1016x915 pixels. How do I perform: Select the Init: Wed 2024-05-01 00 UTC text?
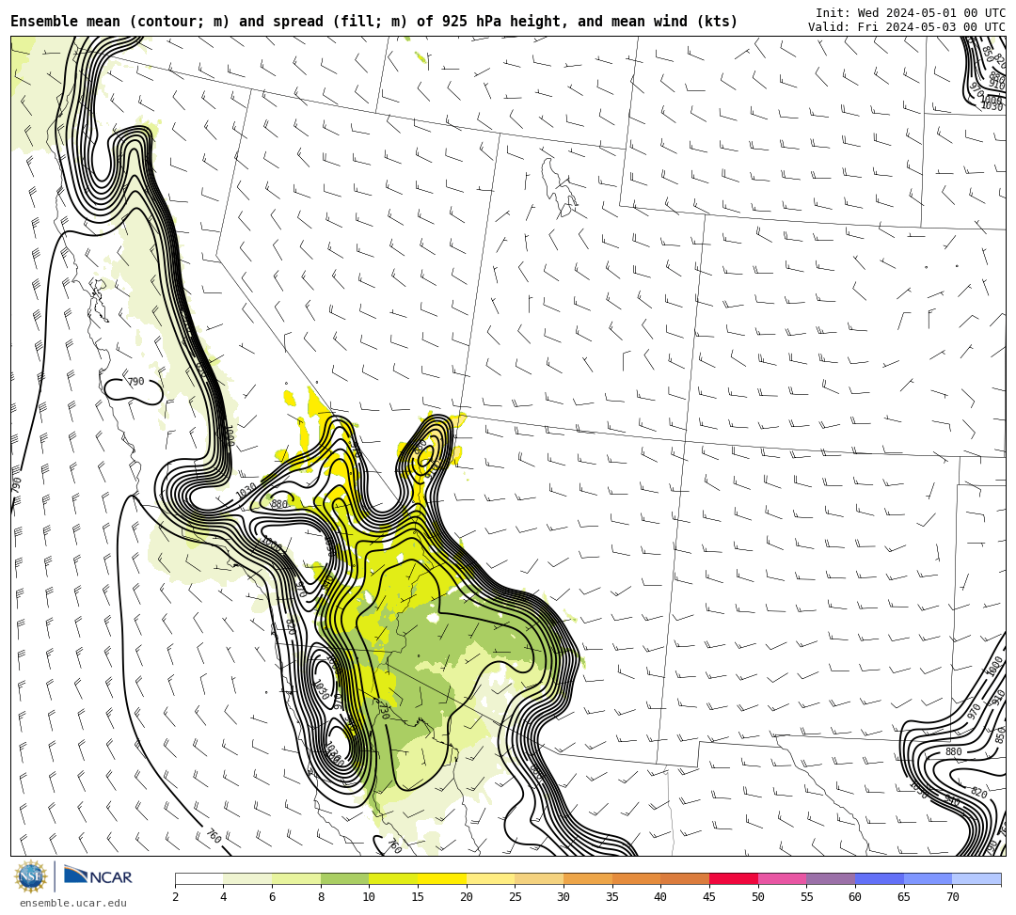pyautogui.click(x=910, y=12)
